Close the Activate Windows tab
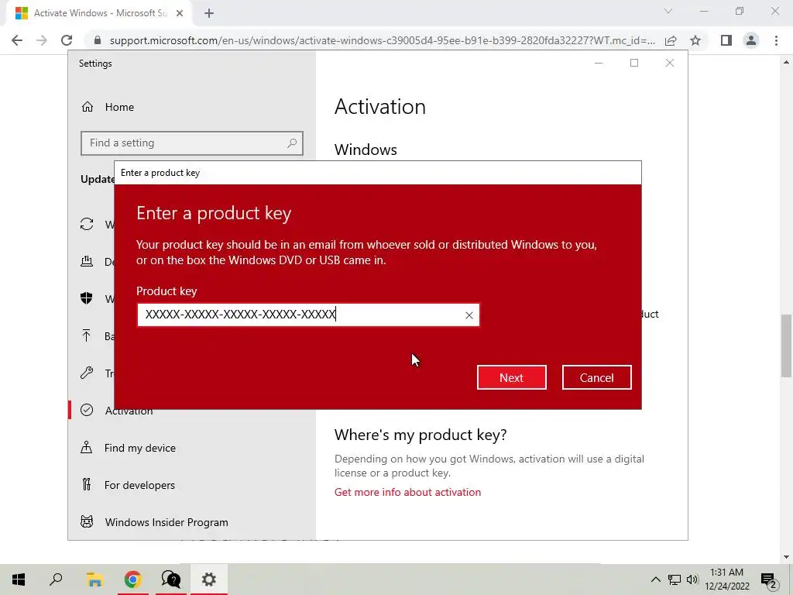The height and width of the screenshot is (595, 793). 180,14
